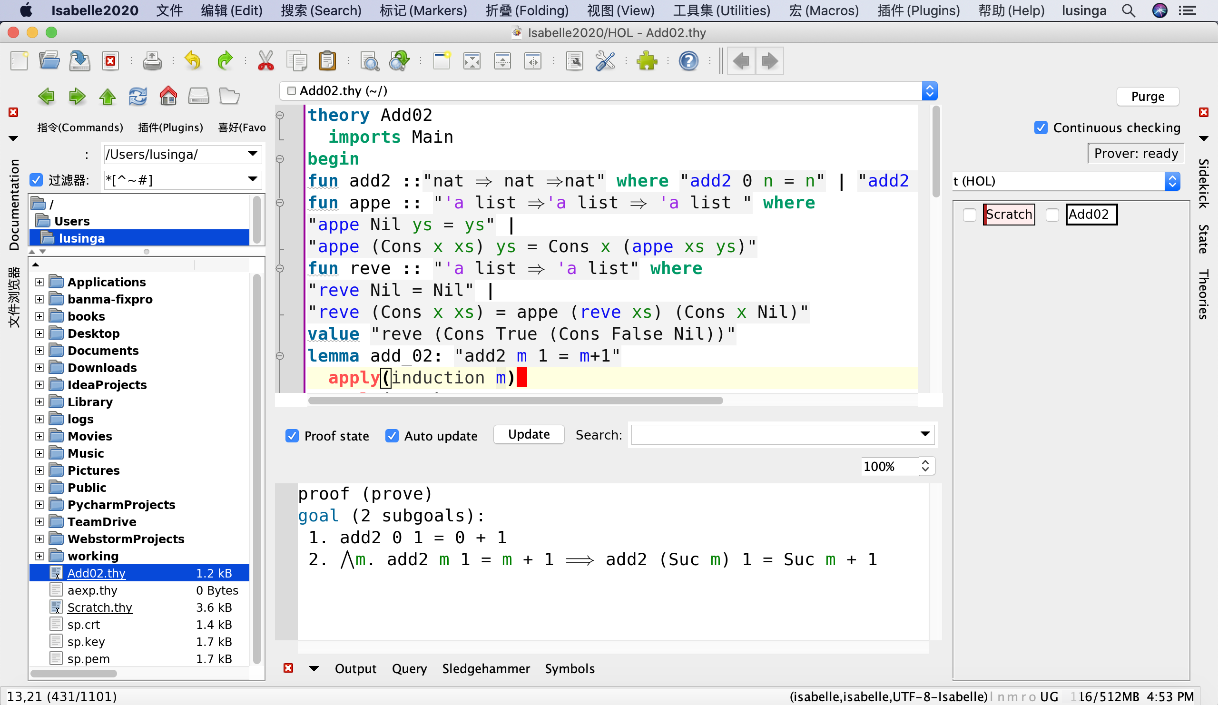
Task: Open the Add02.thy buffer selector dropdown
Action: pos(930,91)
